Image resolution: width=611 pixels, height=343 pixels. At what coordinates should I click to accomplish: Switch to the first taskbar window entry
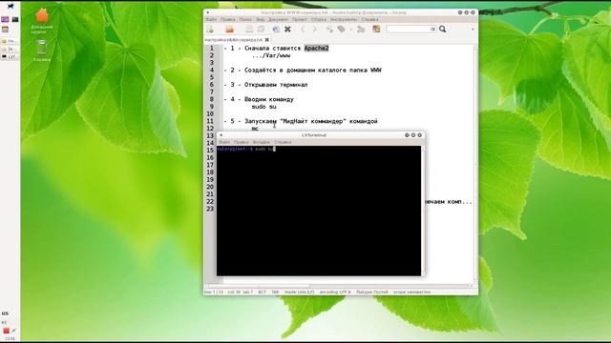(x=10, y=41)
